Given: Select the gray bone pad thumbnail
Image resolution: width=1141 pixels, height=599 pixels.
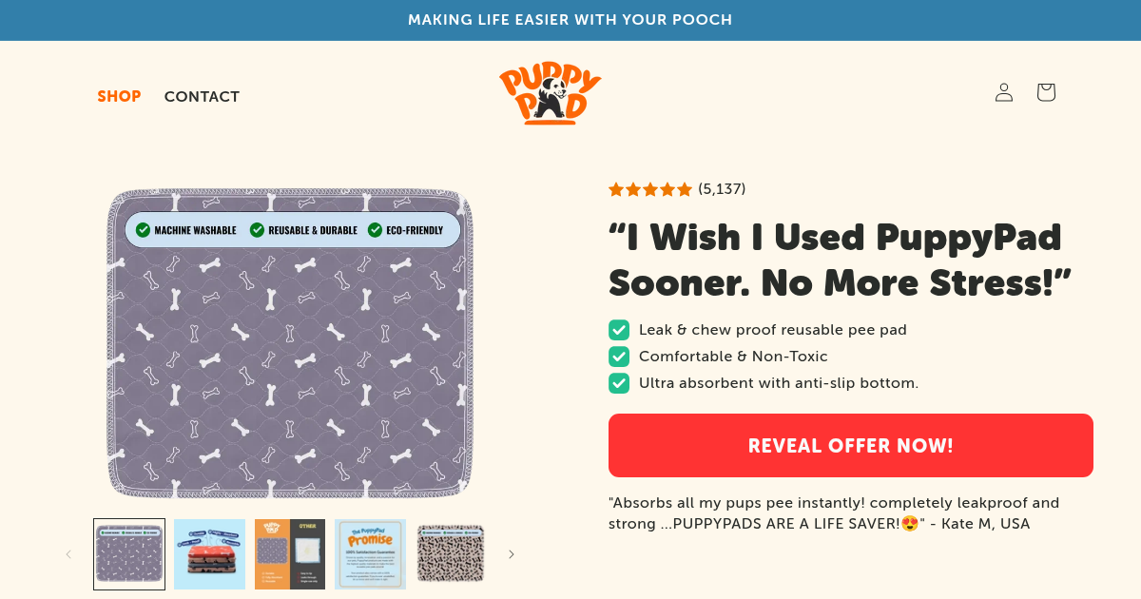Looking at the screenshot, I should coord(129,554).
